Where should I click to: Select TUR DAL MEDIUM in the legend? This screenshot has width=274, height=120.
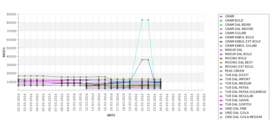click(x=238, y=83)
